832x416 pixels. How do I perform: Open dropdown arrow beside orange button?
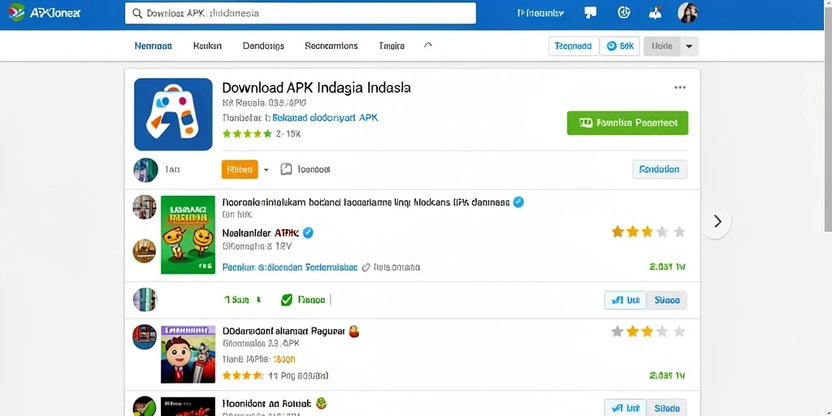(x=266, y=170)
